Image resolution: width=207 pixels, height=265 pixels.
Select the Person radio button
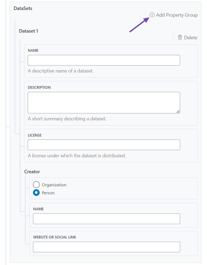(x=36, y=193)
